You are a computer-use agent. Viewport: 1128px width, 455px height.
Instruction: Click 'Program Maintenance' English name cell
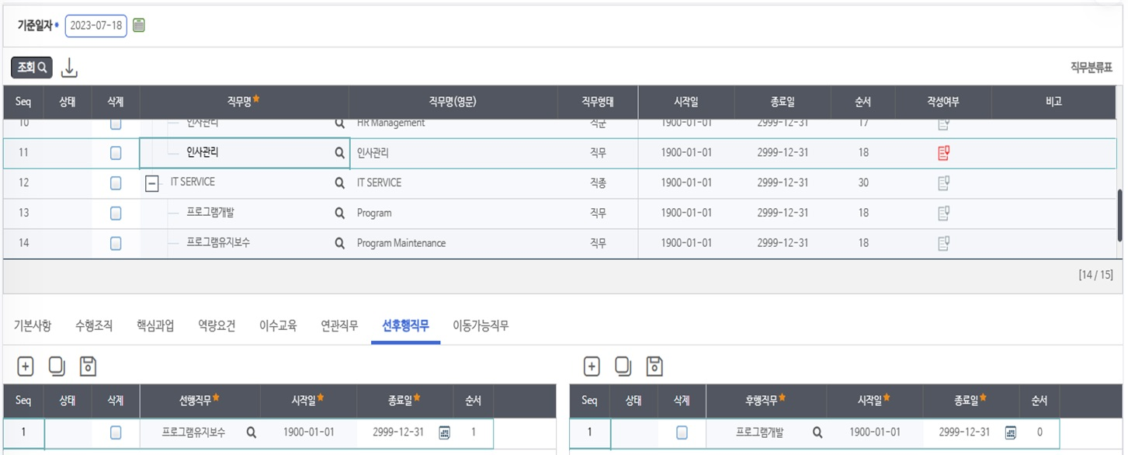coord(453,244)
